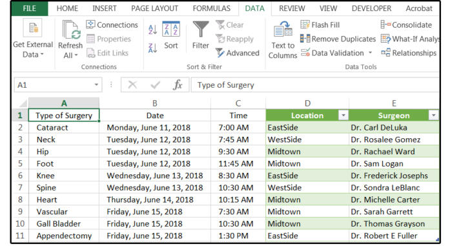Switch to the DEVELOPER tab
The width and height of the screenshot is (452, 246).
371,8
